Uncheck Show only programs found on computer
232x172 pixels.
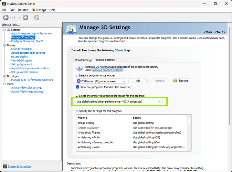(x=77, y=87)
